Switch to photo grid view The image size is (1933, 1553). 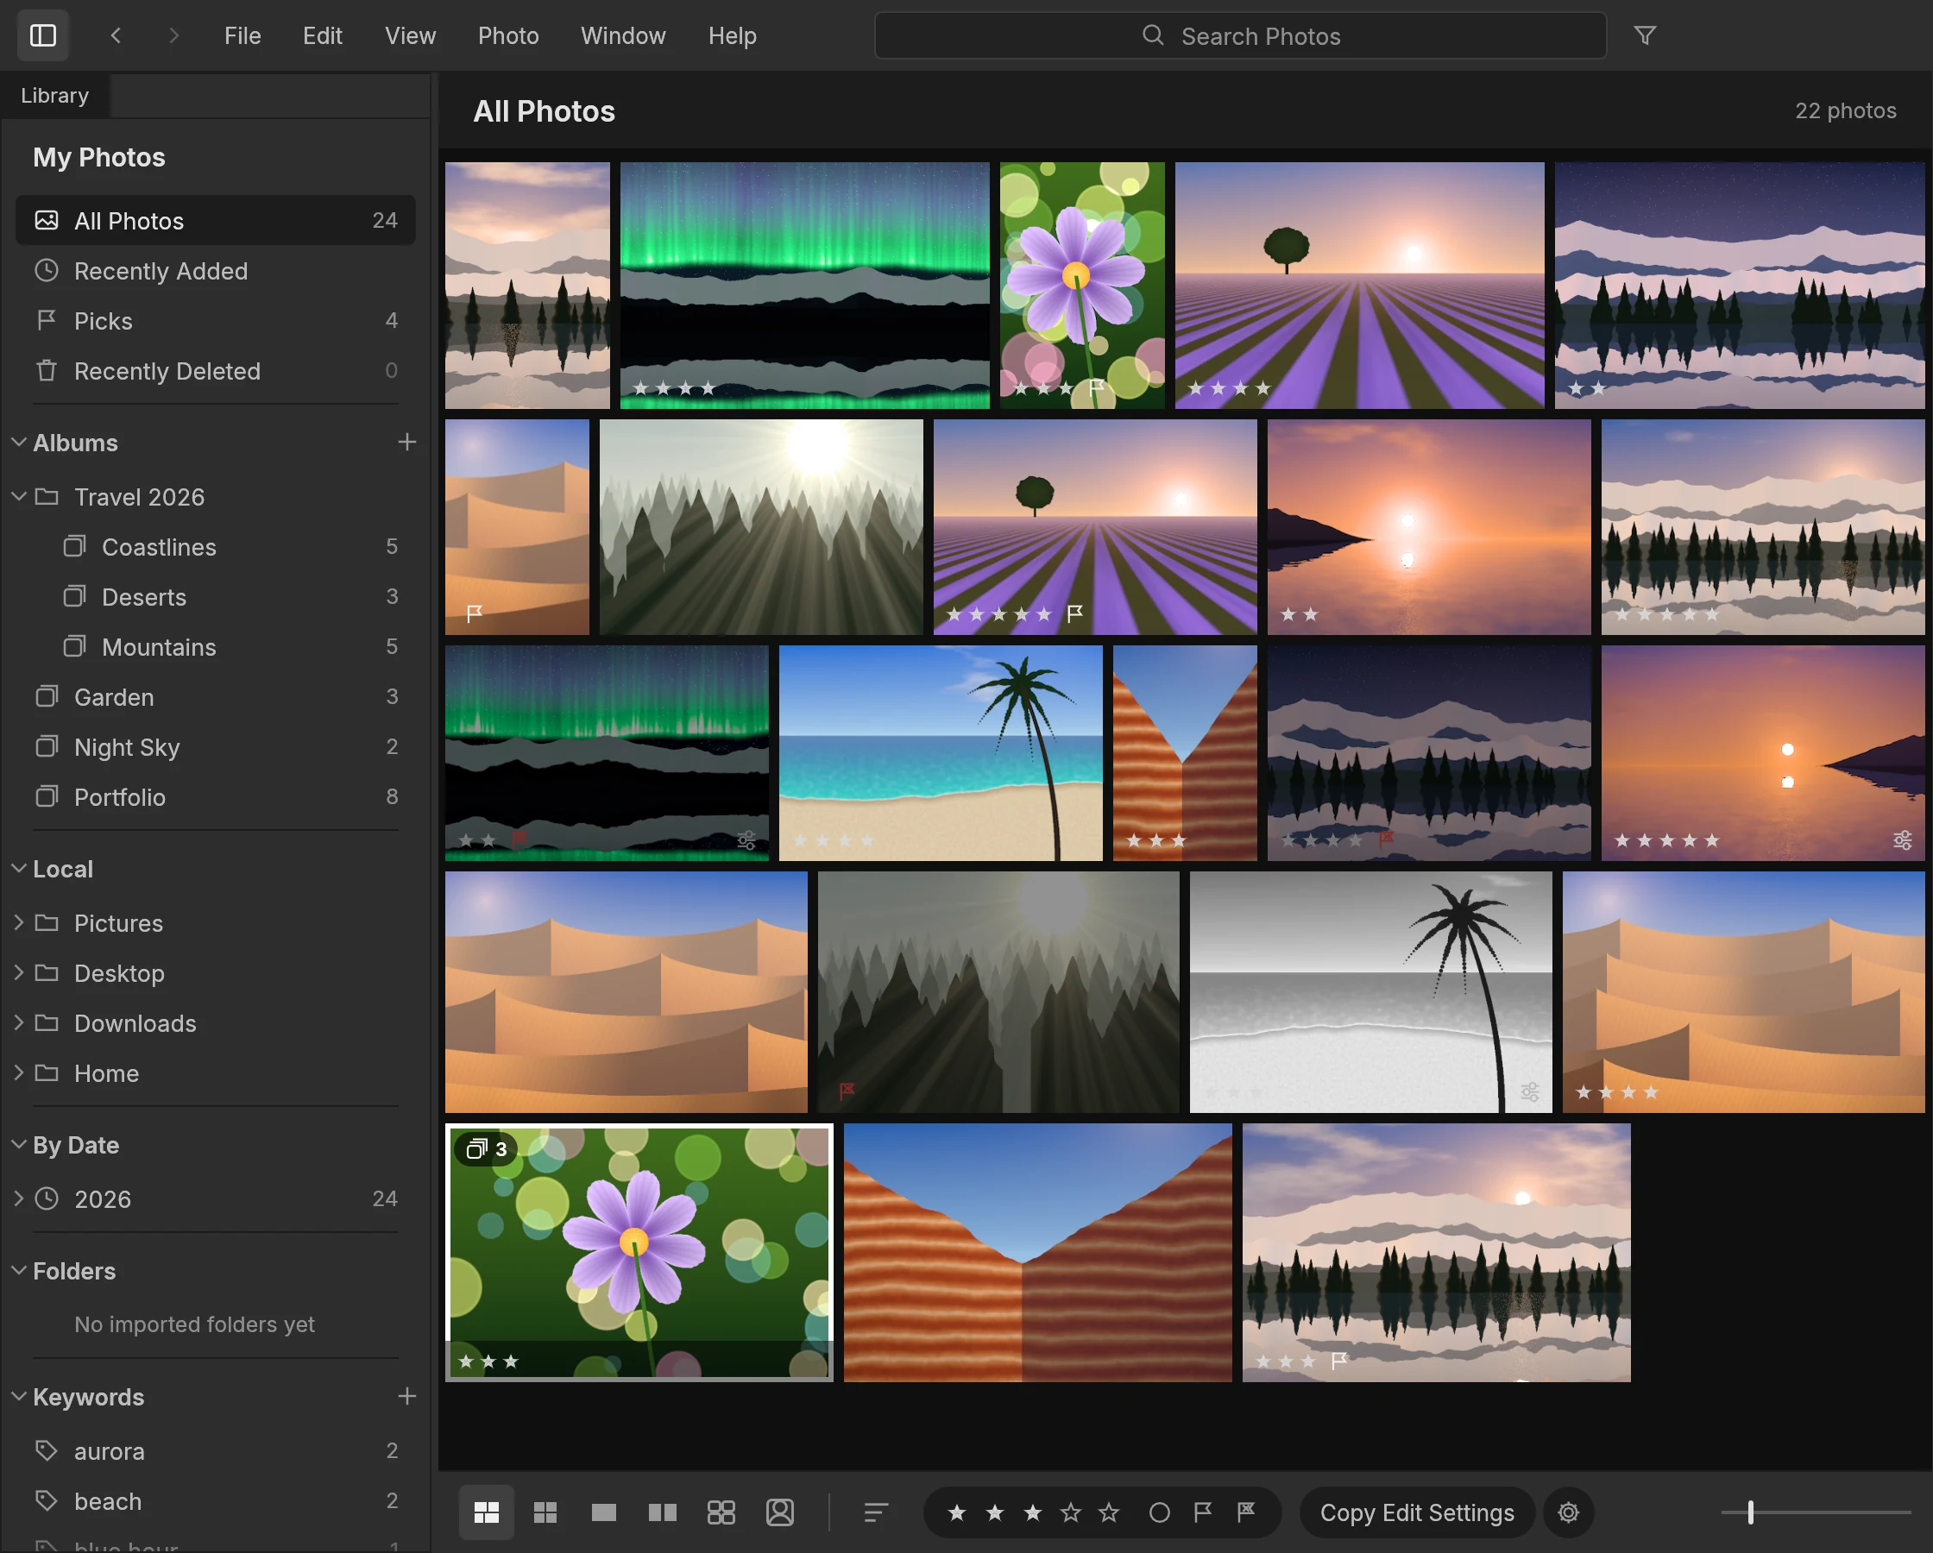486,1512
